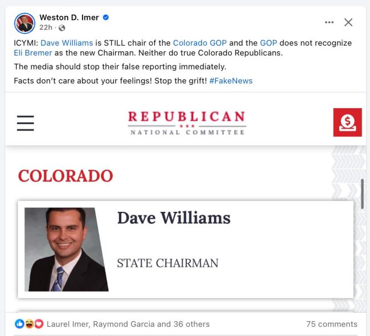Screen dimensions: 370x336
Task: Dismiss the post with the X icon
Action: click(348, 22)
